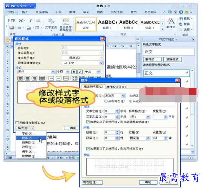Open 行距 固定值 dropdown
This screenshot has width=203, height=189.
coord(148,138)
